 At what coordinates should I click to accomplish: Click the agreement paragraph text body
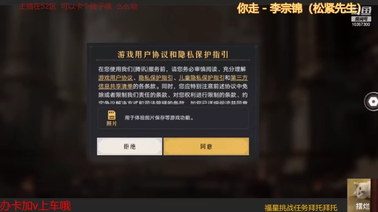[x=173, y=86]
